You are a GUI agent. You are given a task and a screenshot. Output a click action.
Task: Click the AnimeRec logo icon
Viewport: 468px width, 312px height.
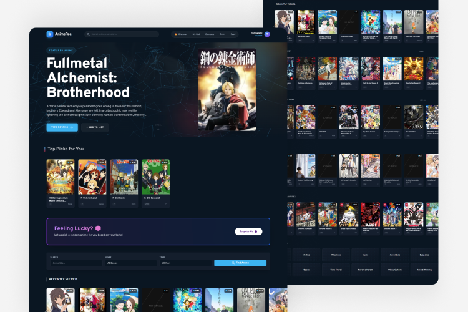50,34
